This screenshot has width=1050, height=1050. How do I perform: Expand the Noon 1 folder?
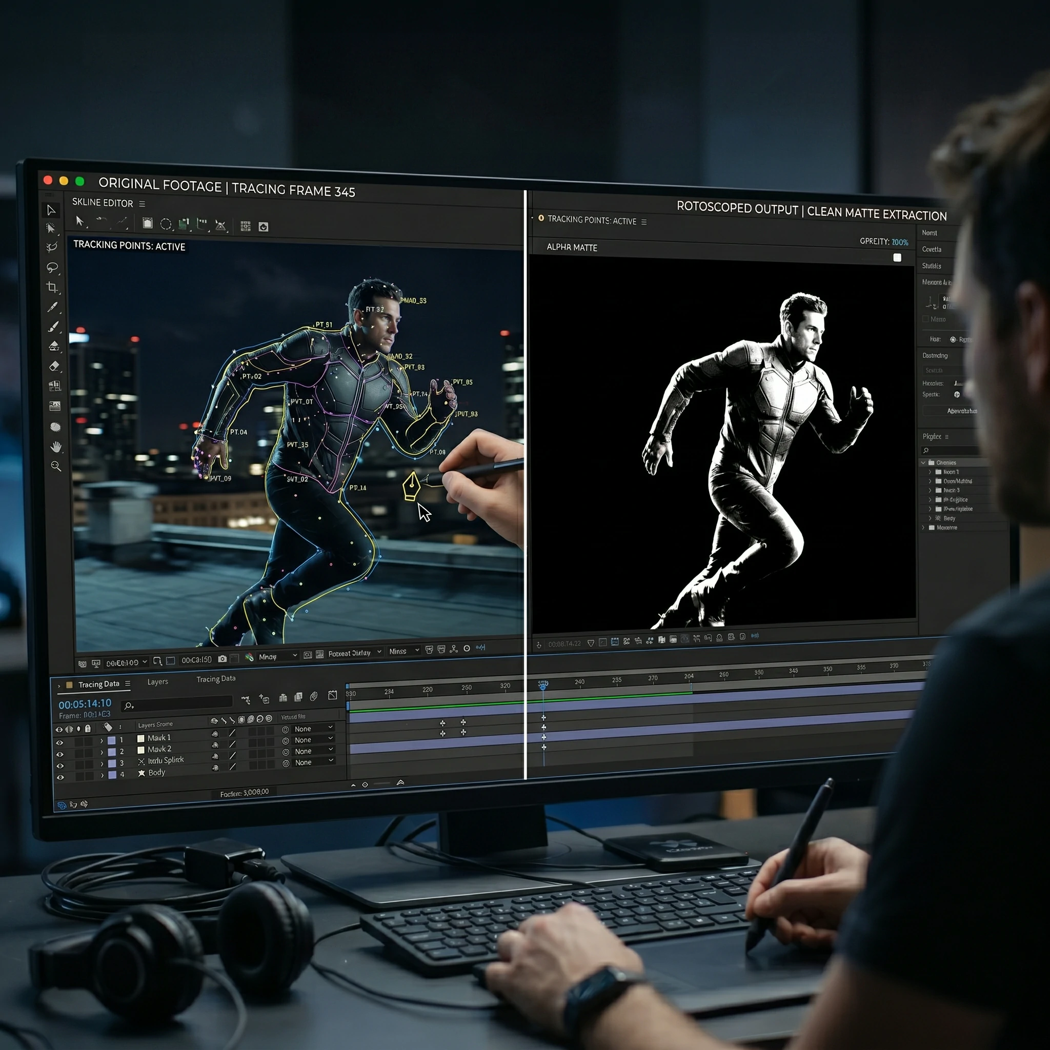point(930,472)
